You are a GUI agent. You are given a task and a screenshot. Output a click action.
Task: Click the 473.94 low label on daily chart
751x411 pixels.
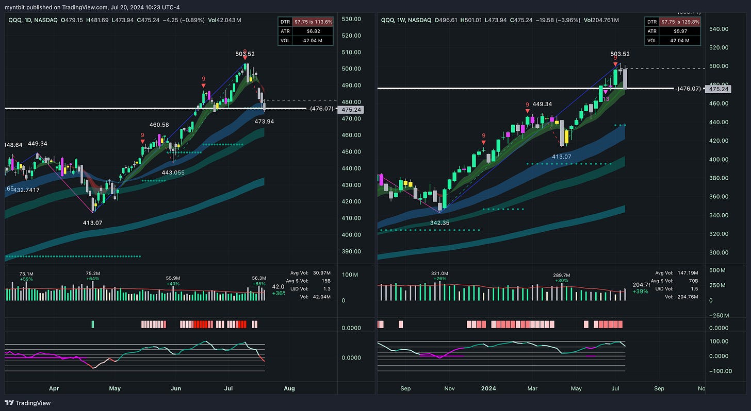[265, 121]
